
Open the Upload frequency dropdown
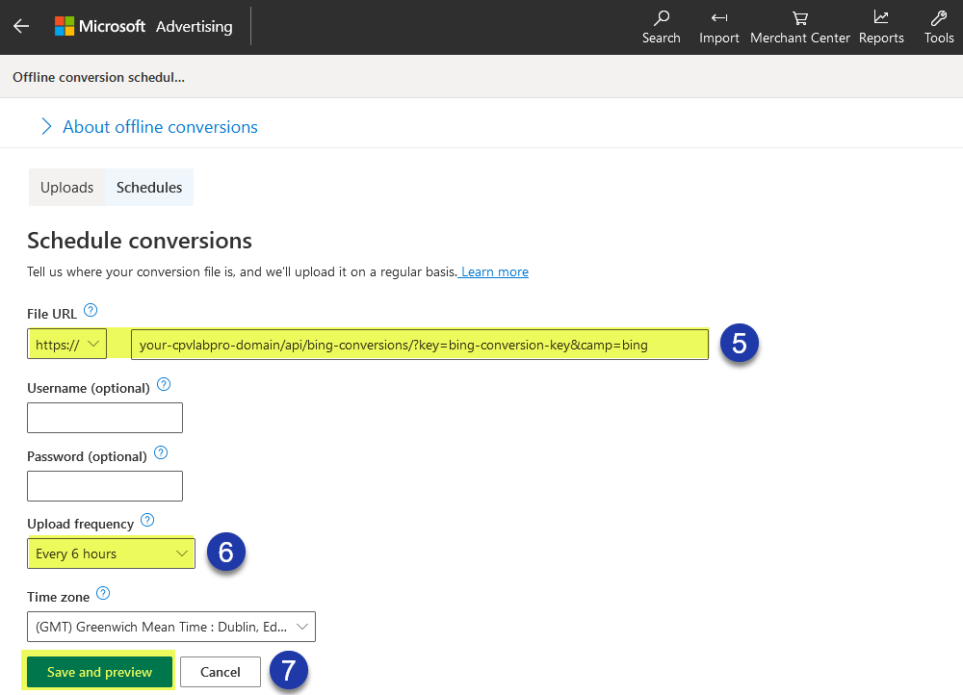coord(110,553)
